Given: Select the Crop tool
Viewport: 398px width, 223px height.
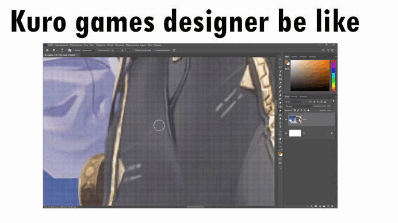Looking at the screenshot, I should [x=280, y=75].
